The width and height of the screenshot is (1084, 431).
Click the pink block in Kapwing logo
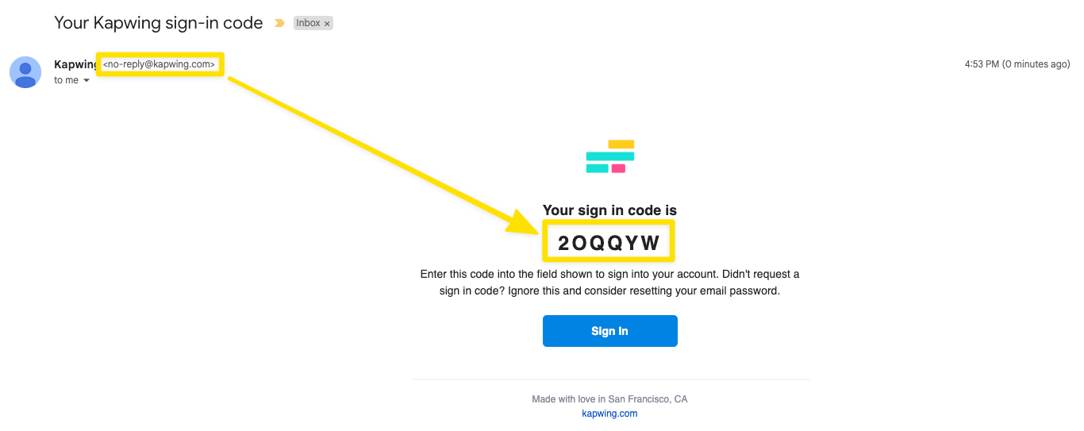618,168
